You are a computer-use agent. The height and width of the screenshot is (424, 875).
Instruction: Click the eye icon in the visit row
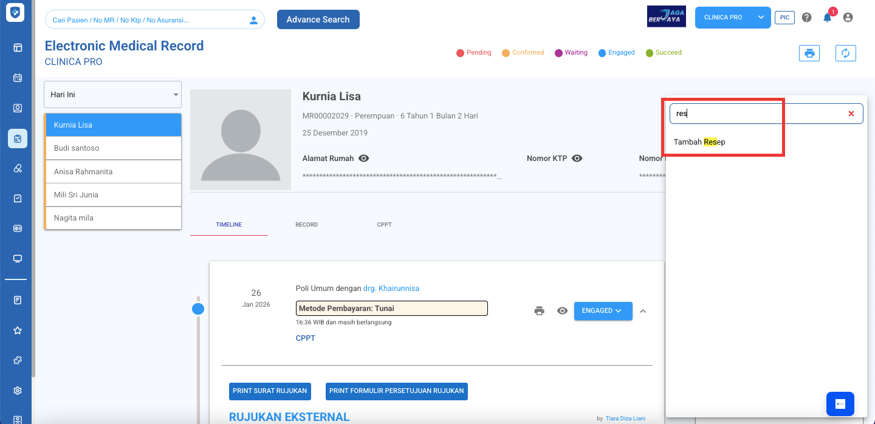coord(563,311)
